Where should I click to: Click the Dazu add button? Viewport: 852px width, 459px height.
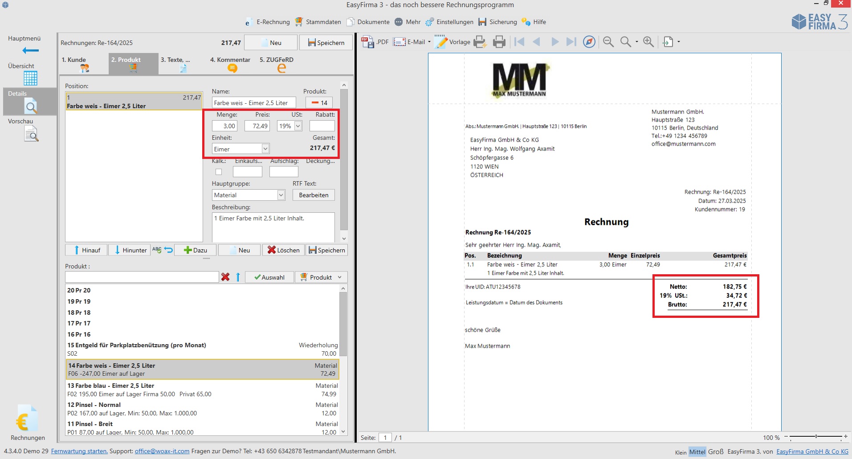196,250
